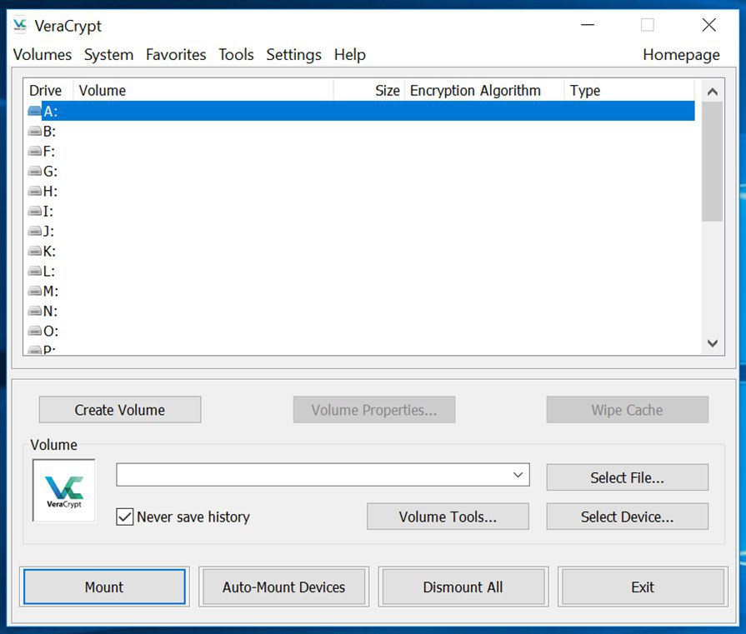Toggle the Never save history checkbox

[x=125, y=517]
